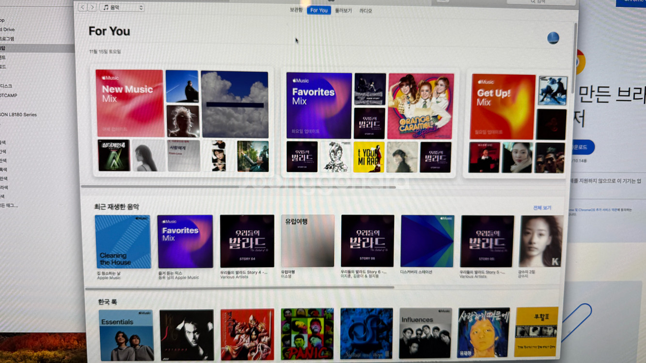This screenshot has width=646, height=363.
Task: Open 우리들의 발라드 Story 4 album
Action: pyautogui.click(x=247, y=241)
